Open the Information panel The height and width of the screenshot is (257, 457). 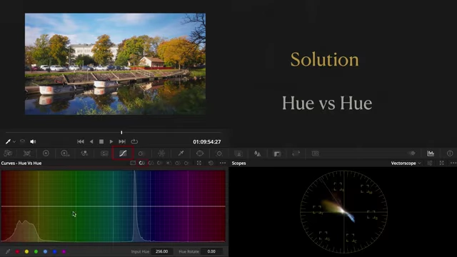(x=450, y=153)
